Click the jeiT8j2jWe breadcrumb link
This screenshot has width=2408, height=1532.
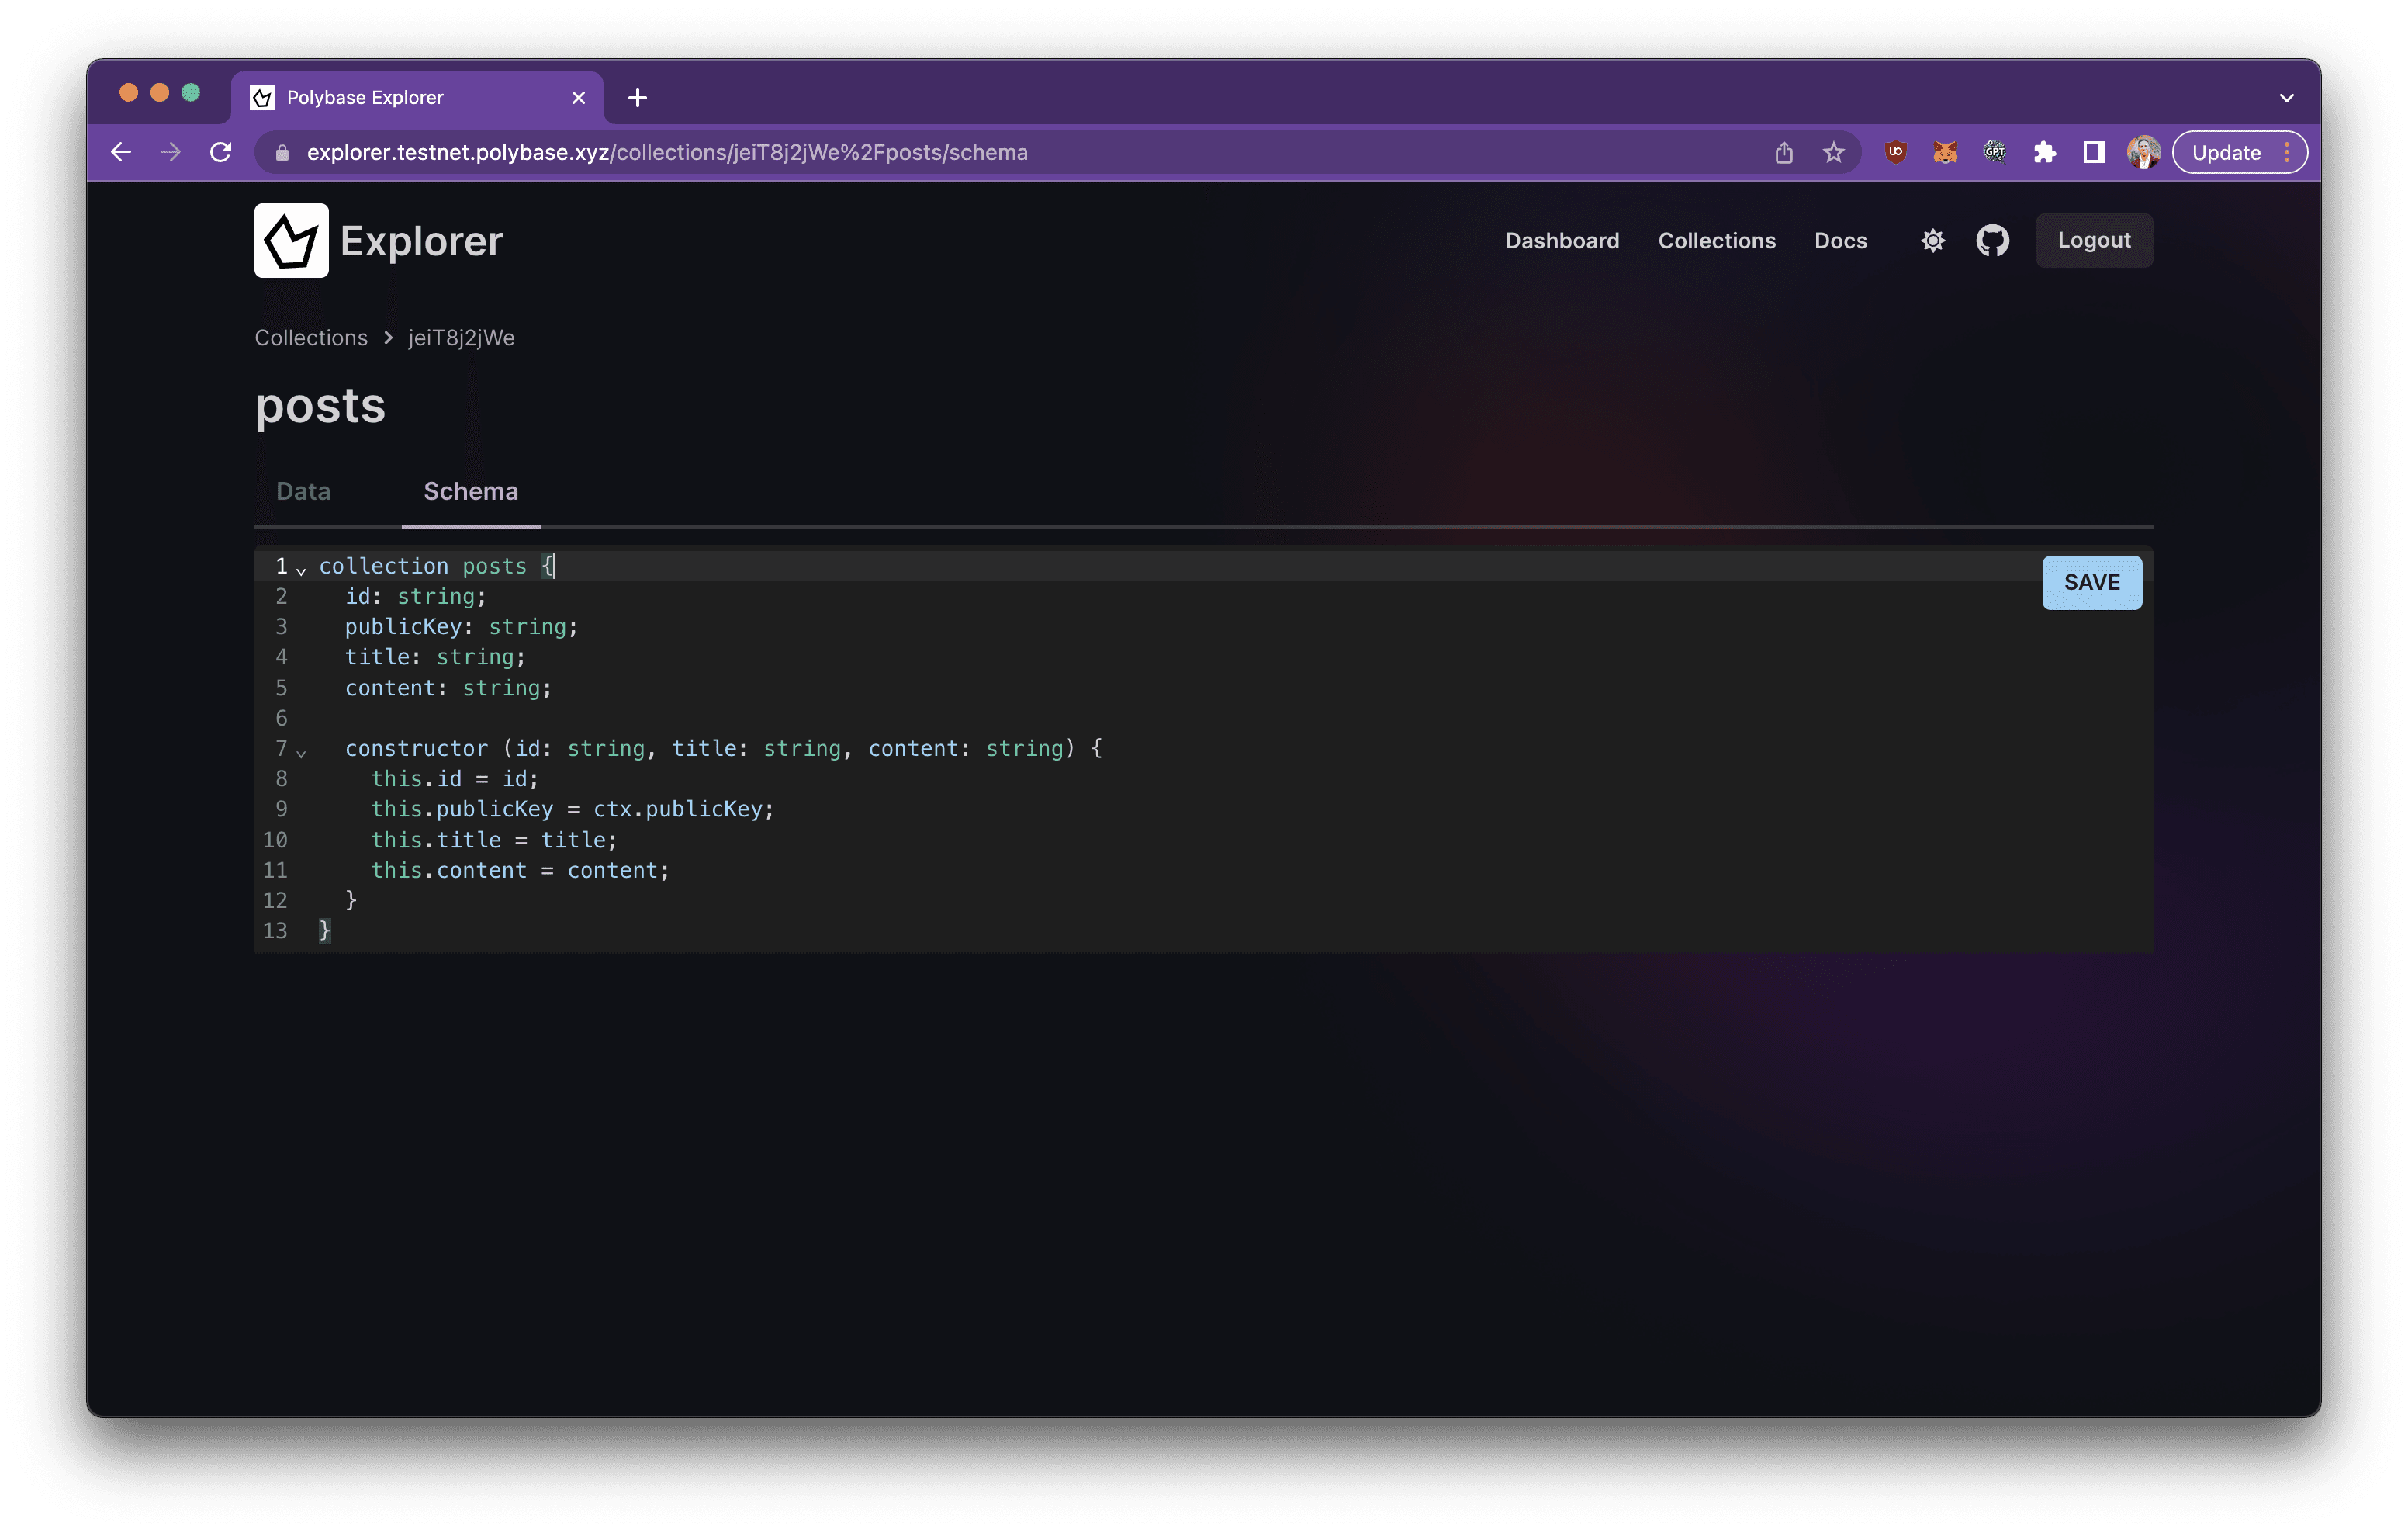click(x=461, y=338)
